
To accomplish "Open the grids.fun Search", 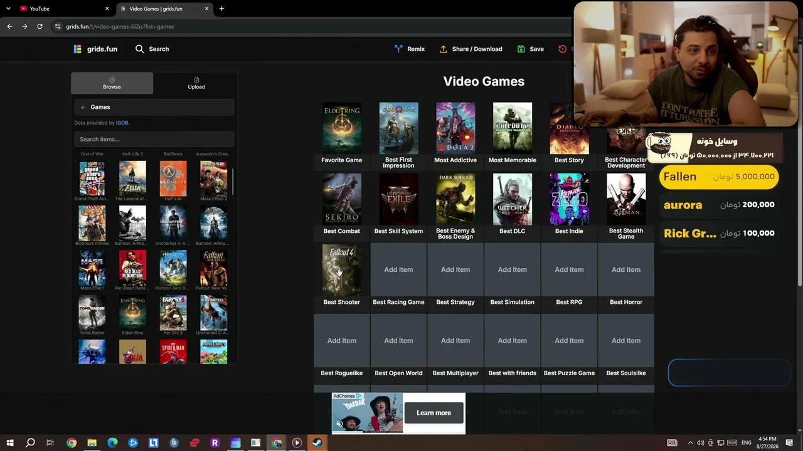I will click(152, 49).
